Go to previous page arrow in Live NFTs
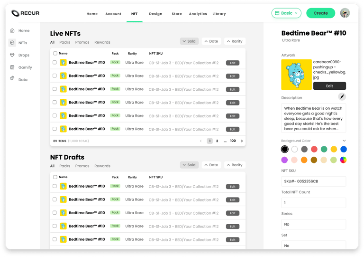The image size is (364, 257). 201,141
